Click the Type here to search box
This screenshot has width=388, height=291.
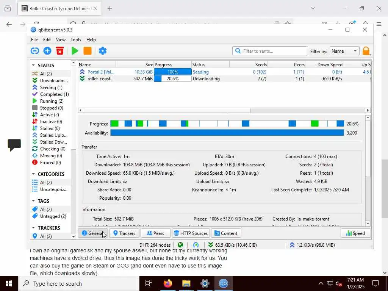pos(79,283)
